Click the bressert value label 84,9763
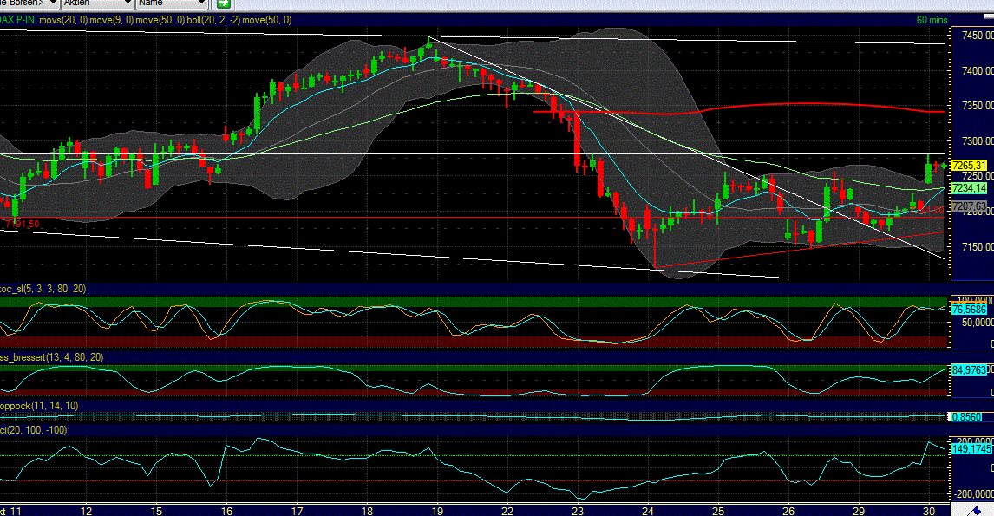 click(969, 370)
